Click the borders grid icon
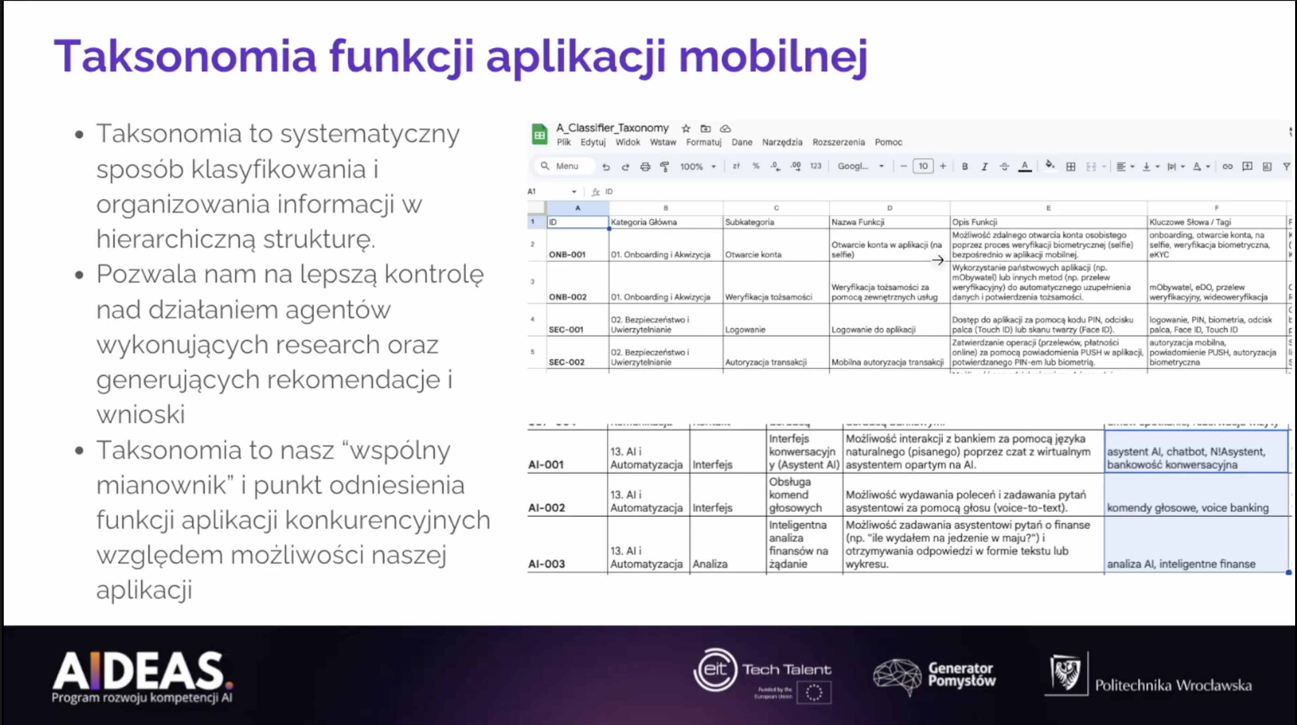This screenshot has width=1297, height=725. click(1070, 166)
